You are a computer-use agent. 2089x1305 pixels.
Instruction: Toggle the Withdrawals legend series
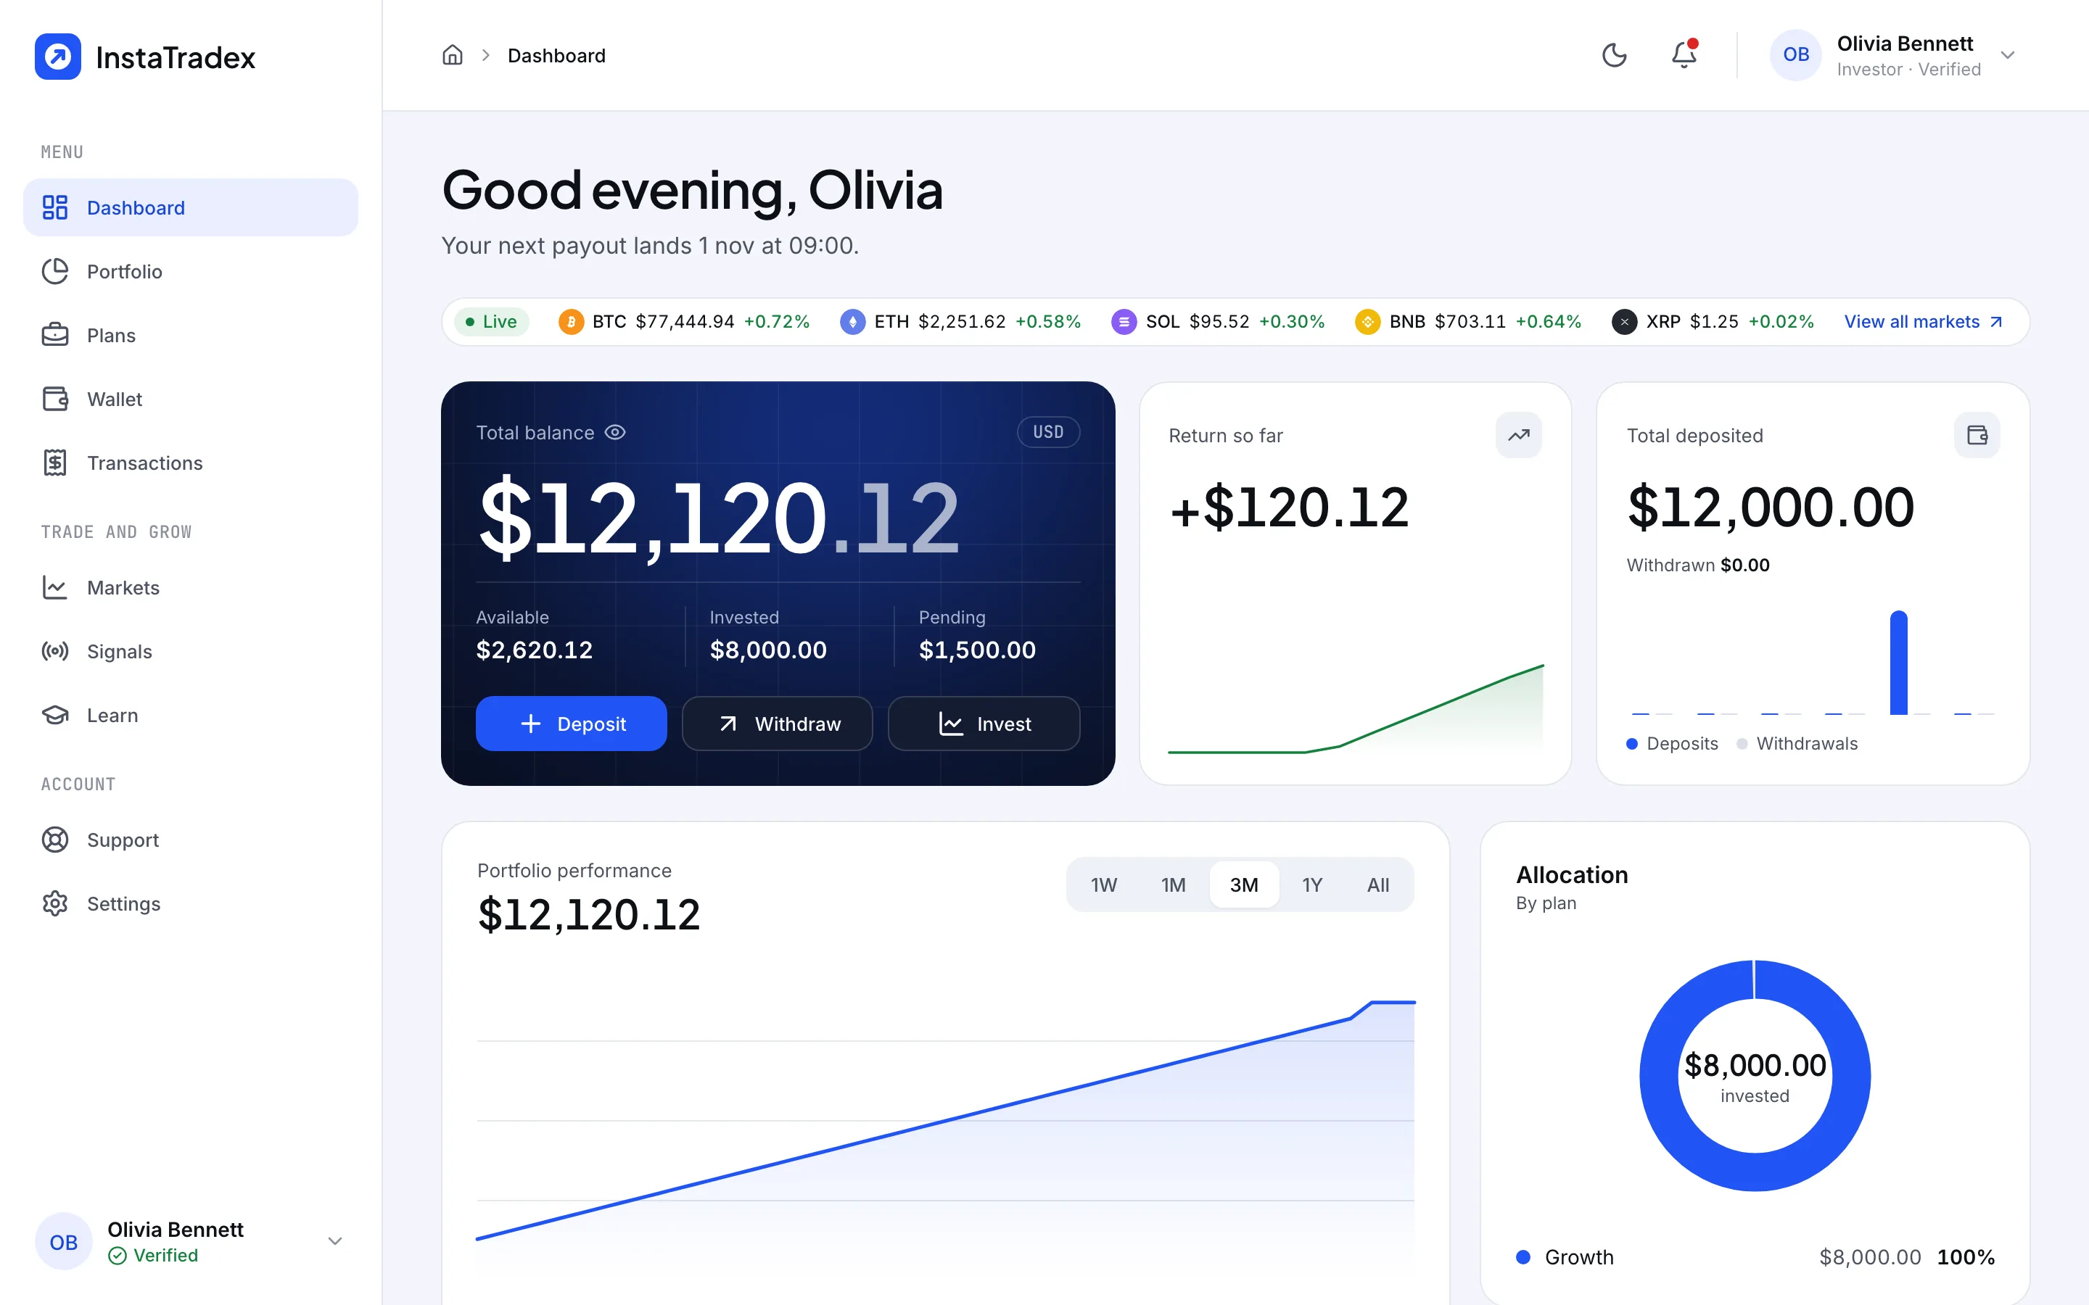[1797, 743]
